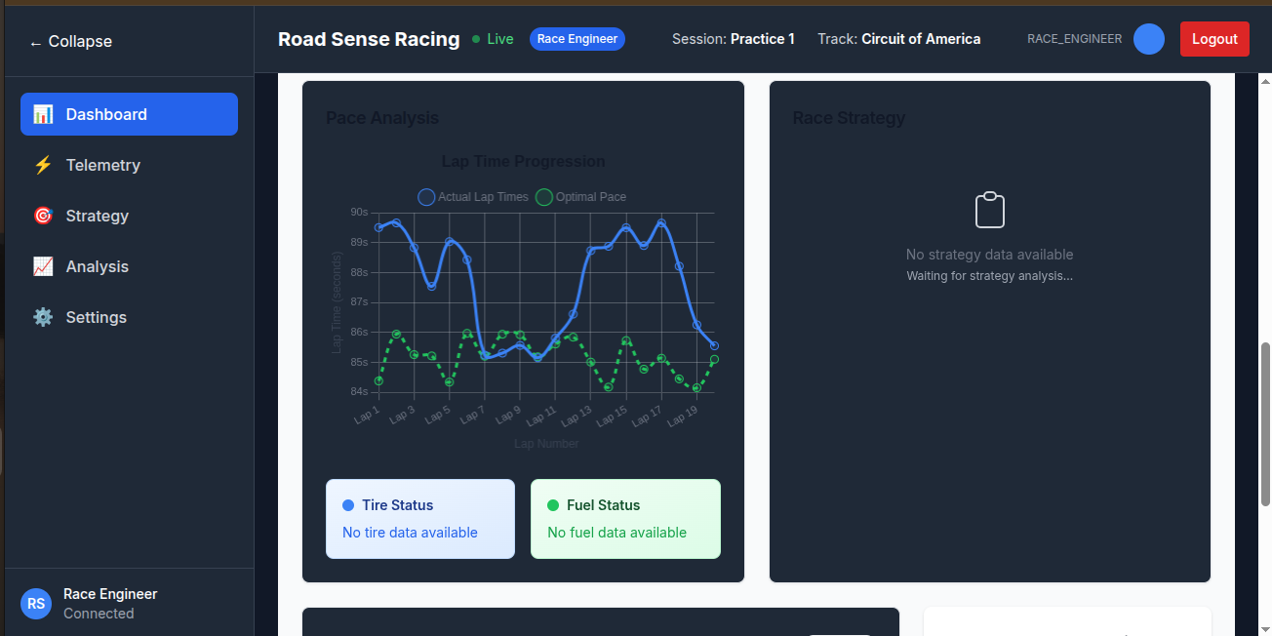Go to the Analysis section
The image size is (1272, 636).
129,266
